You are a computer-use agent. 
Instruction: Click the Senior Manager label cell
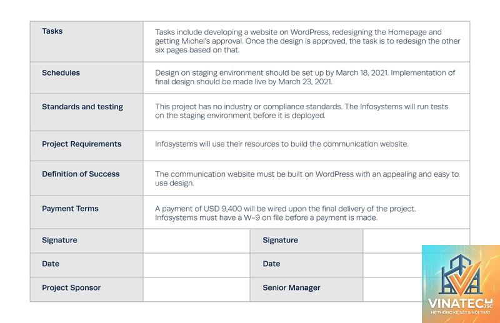[x=306, y=289]
